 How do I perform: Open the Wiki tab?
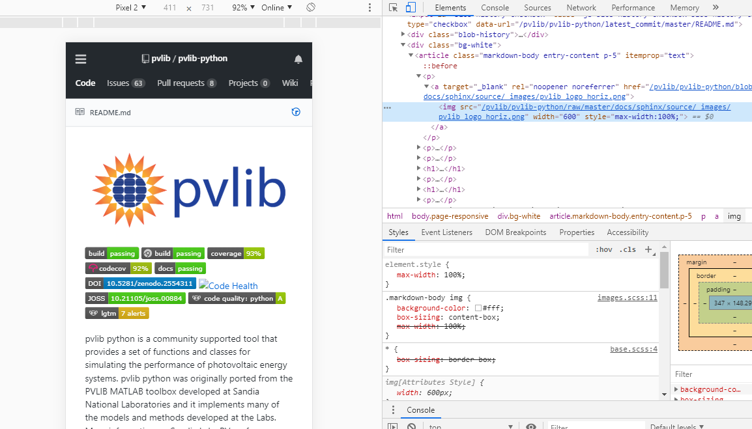pyautogui.click(x=290, y=83)
